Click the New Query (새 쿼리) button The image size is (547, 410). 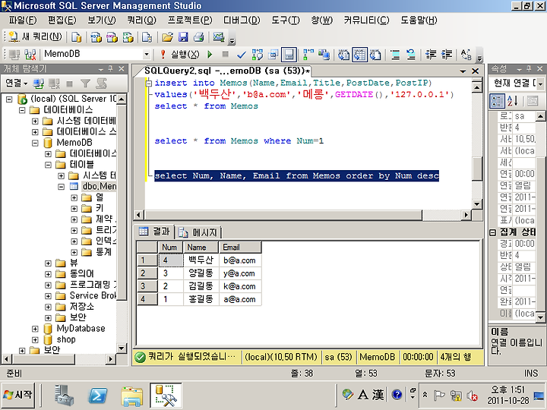[x=35, y=36]
